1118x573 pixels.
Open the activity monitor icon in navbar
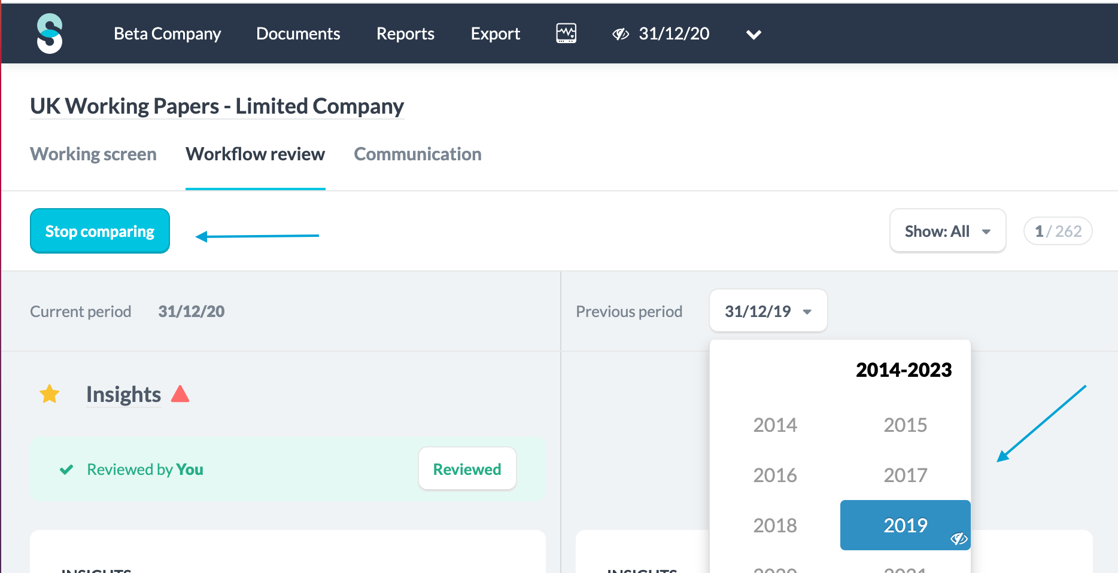(x=566, y=33)
